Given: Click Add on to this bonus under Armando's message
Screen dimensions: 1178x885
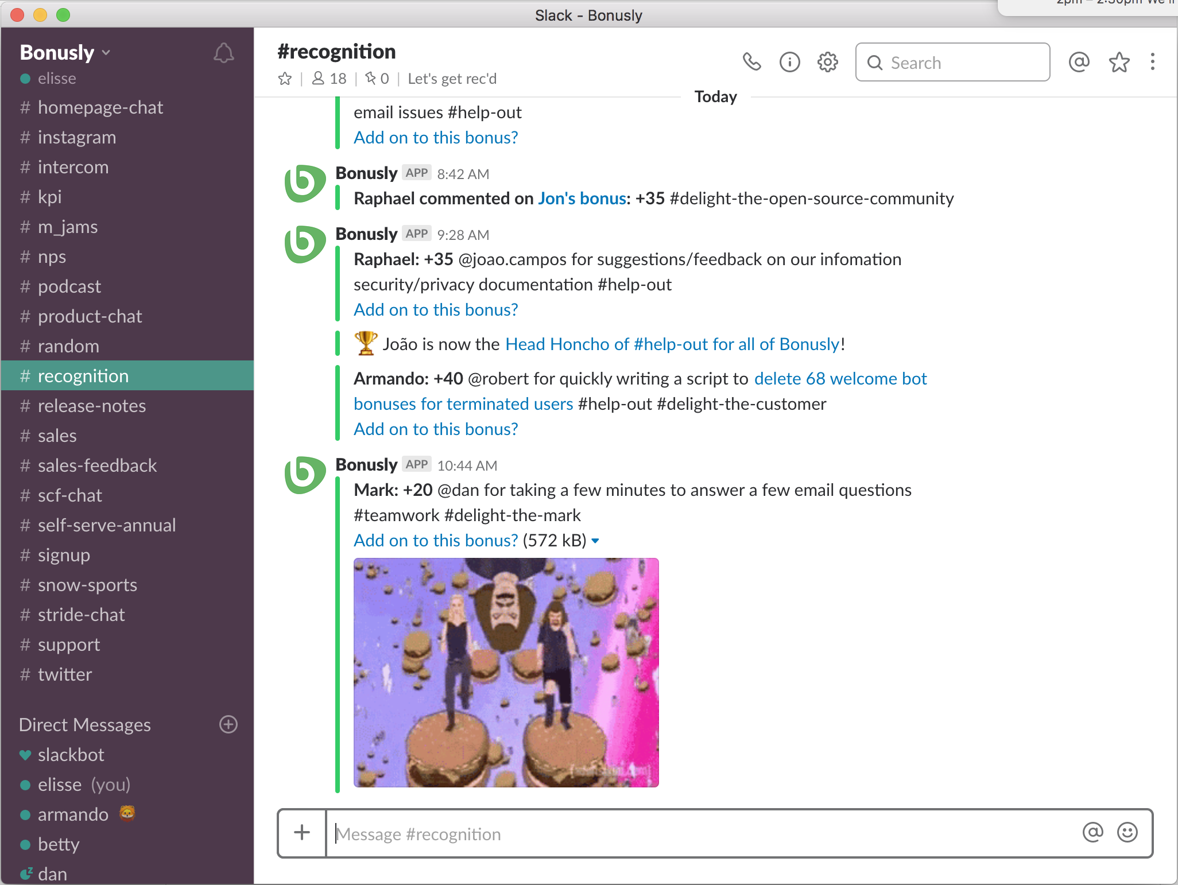Looking at the screenshot, I should (436, 429).
